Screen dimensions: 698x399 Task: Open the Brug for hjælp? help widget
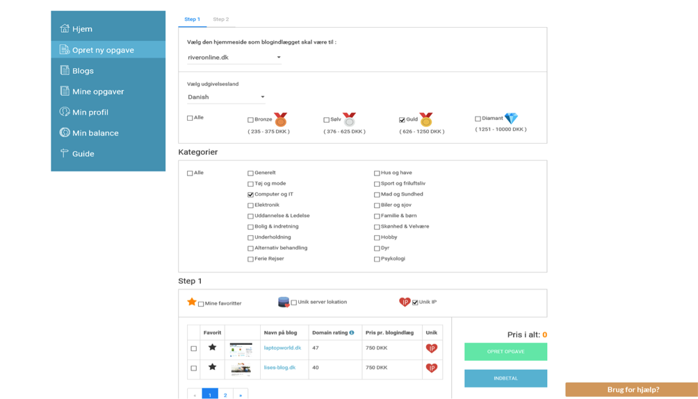tap(632, 390)
